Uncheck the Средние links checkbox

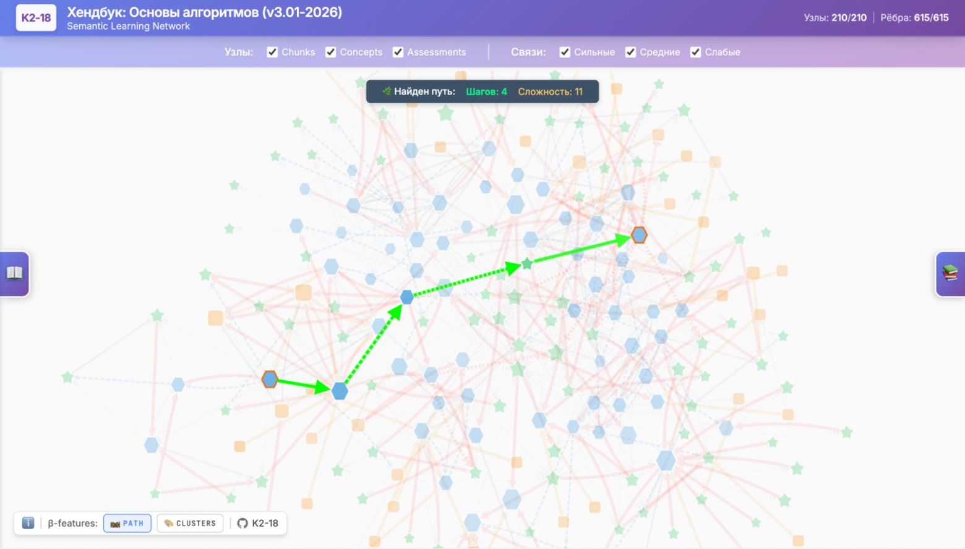tap(630, 52)
